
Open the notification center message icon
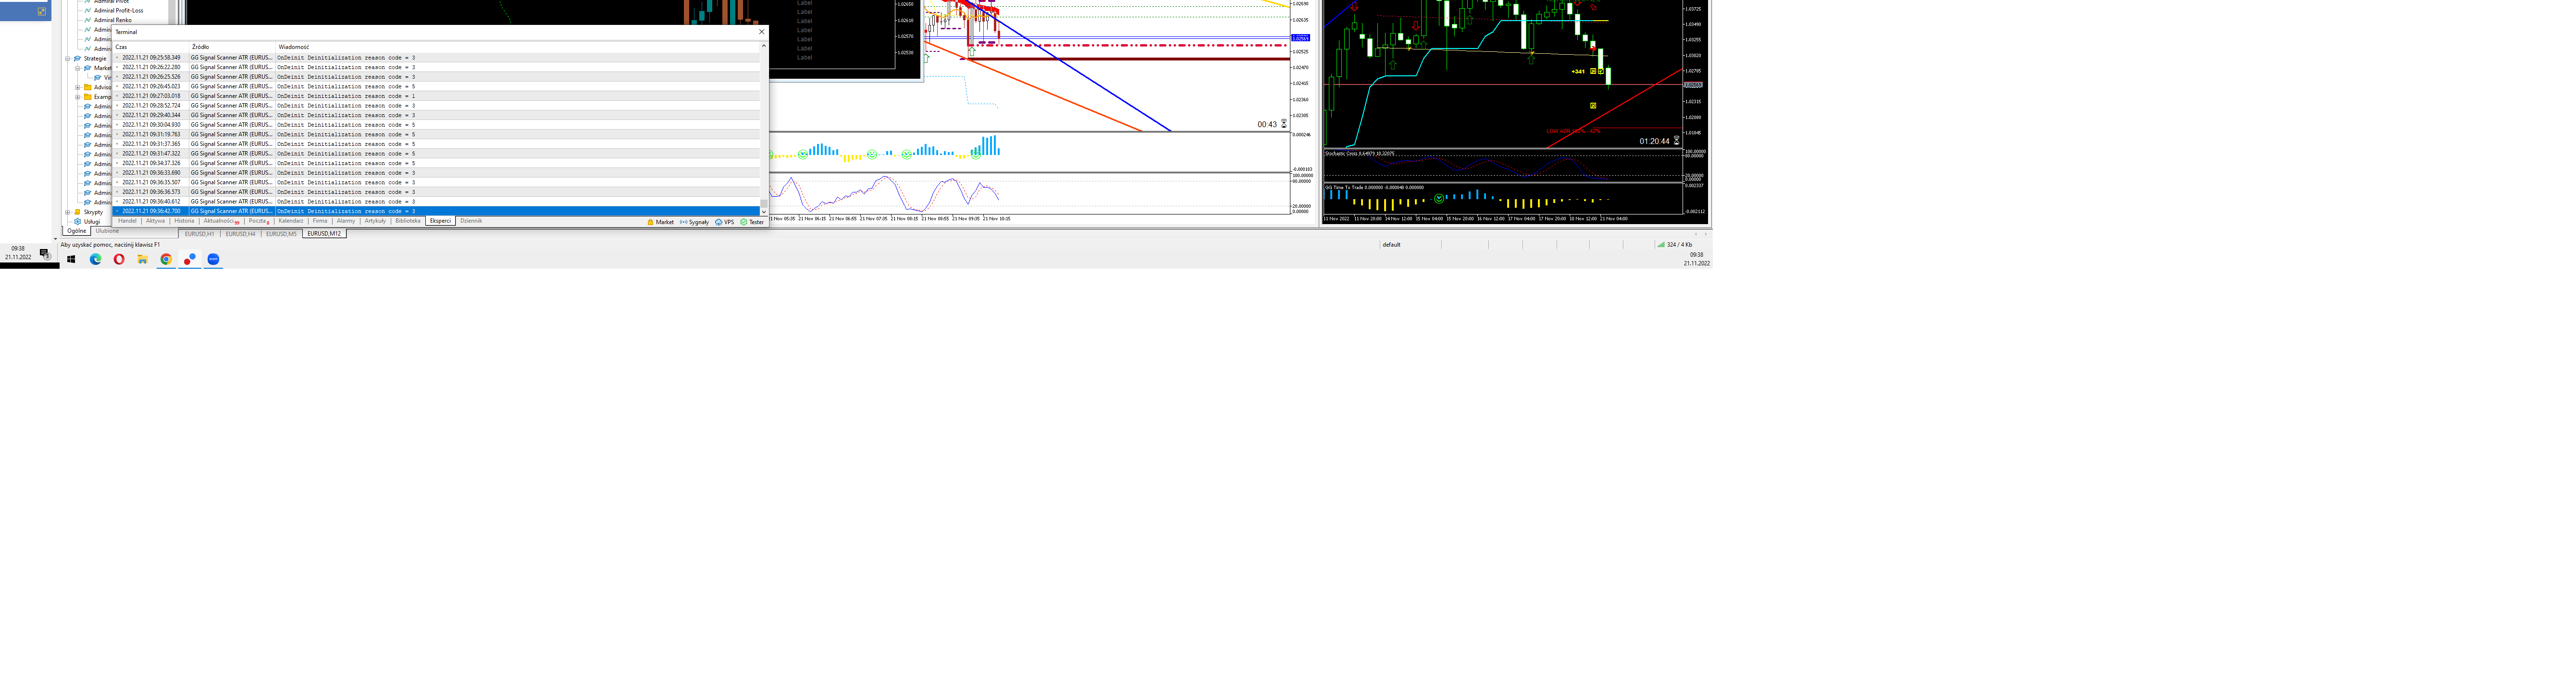coord(44,254)
